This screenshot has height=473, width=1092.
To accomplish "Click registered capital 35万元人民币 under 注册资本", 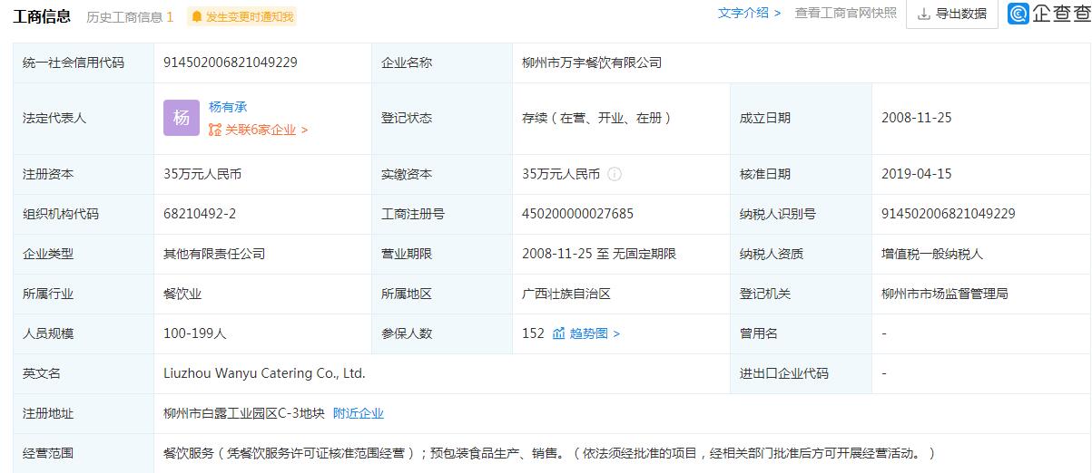I will coord(202,174).
